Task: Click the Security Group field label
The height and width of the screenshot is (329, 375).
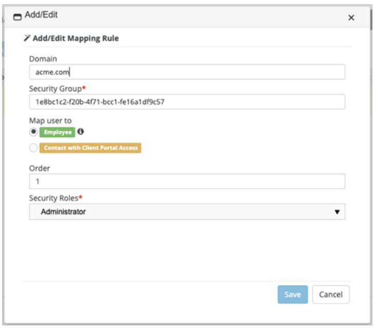Action: [x=56, y=88]
